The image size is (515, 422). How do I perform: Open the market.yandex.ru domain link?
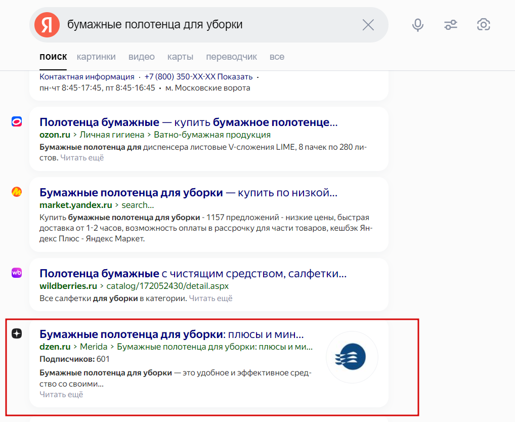76,205
